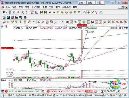The height and width of the screenshot is (98, 129).
Task: Click the pink-magenta flag chart icon
Action: pos(36,12)
